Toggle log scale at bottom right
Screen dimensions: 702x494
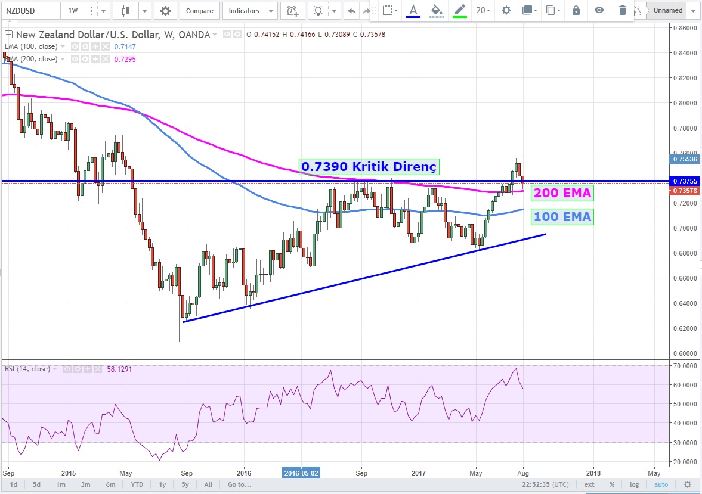tap(634, 484)
